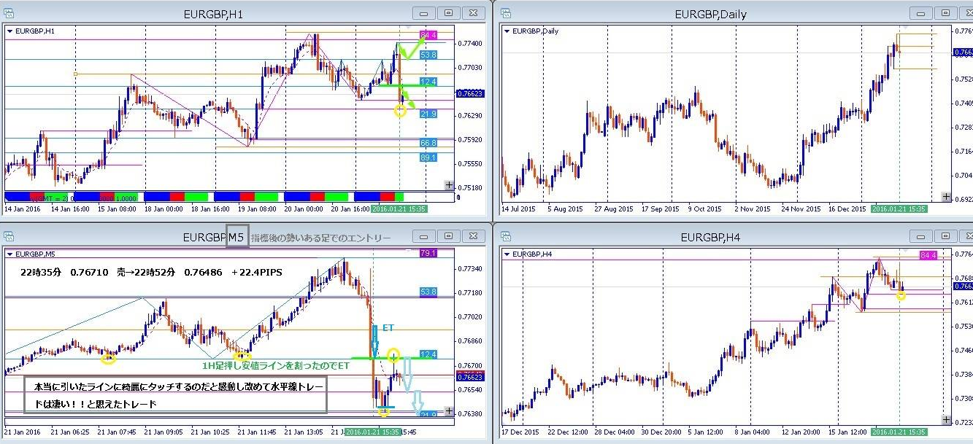Viewport: 973px width, 444px height.
Task: Close the EURGBP M5 chart window
Action: (474, 236)
